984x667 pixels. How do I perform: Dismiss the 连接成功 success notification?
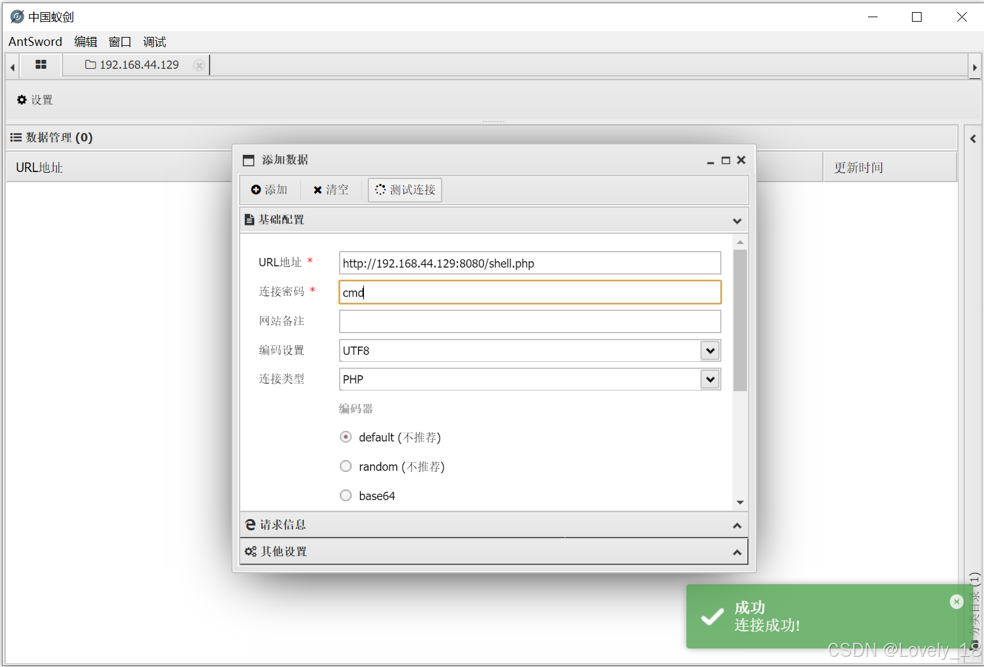click(x=957, y=601)
